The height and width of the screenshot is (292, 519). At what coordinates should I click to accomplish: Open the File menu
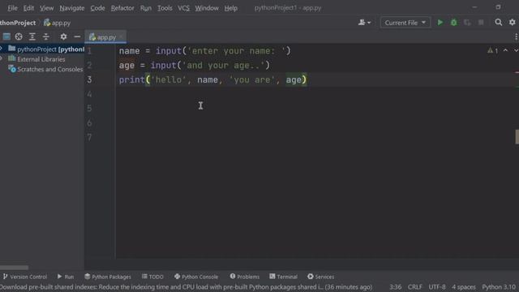pyautogui.click(x=12, y=8)
